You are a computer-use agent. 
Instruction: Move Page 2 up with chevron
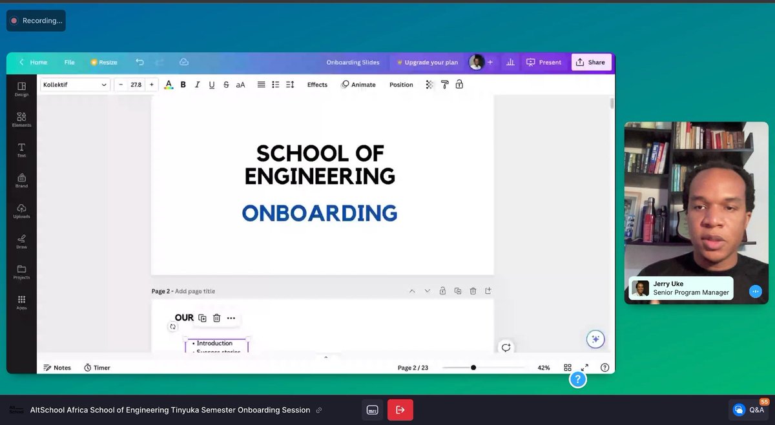[x=412, y=291]
